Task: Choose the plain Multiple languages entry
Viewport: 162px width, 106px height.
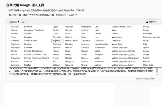Action: pos(119,48)
